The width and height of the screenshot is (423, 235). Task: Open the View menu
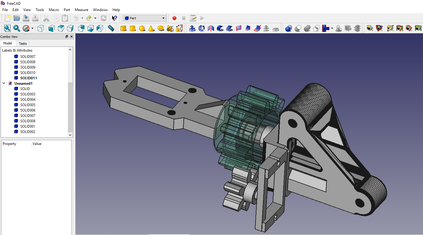coord(27,10)
